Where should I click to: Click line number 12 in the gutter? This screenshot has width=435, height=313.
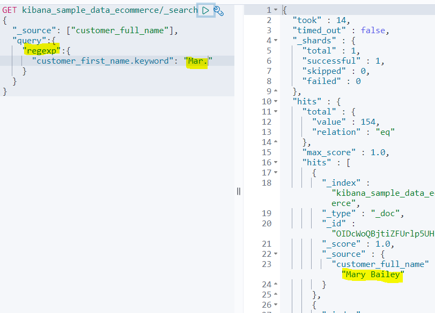point(267,122)
